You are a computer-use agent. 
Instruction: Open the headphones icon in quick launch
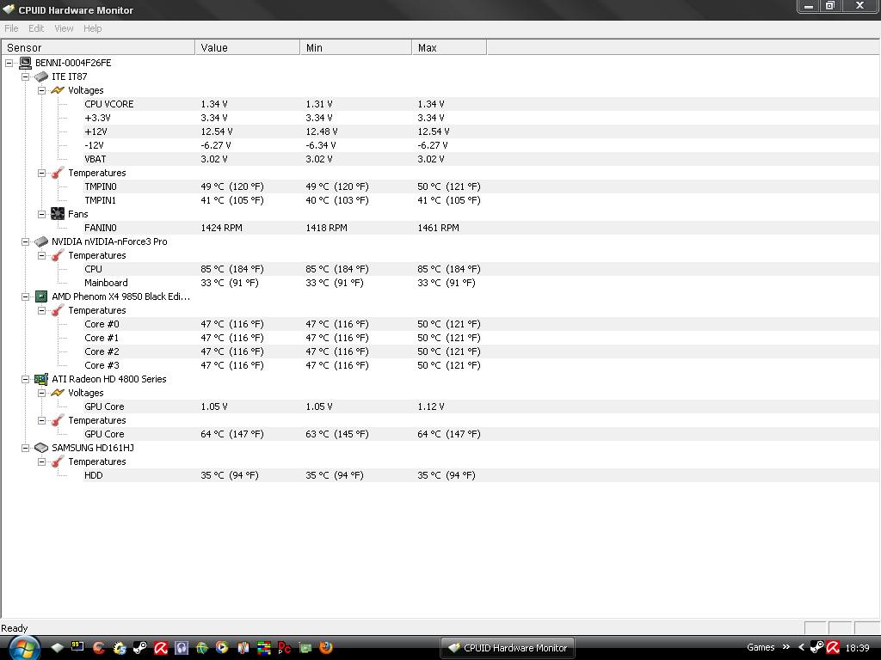click(x=182, y=648)
